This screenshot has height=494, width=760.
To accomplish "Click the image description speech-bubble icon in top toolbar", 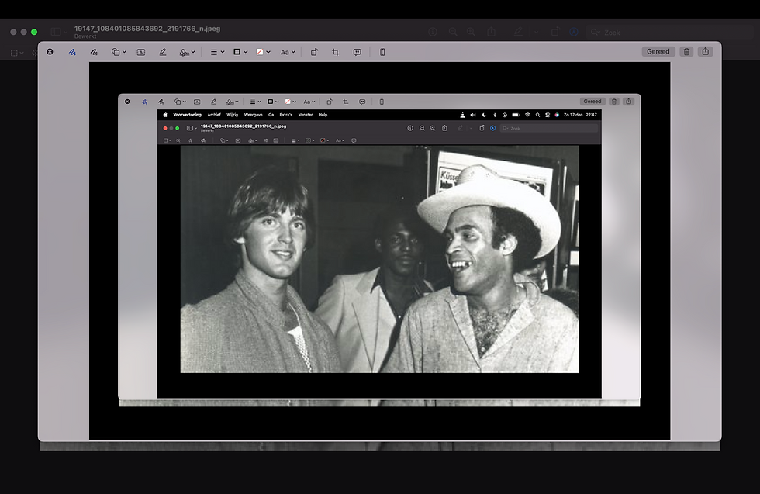I will 357,52.
